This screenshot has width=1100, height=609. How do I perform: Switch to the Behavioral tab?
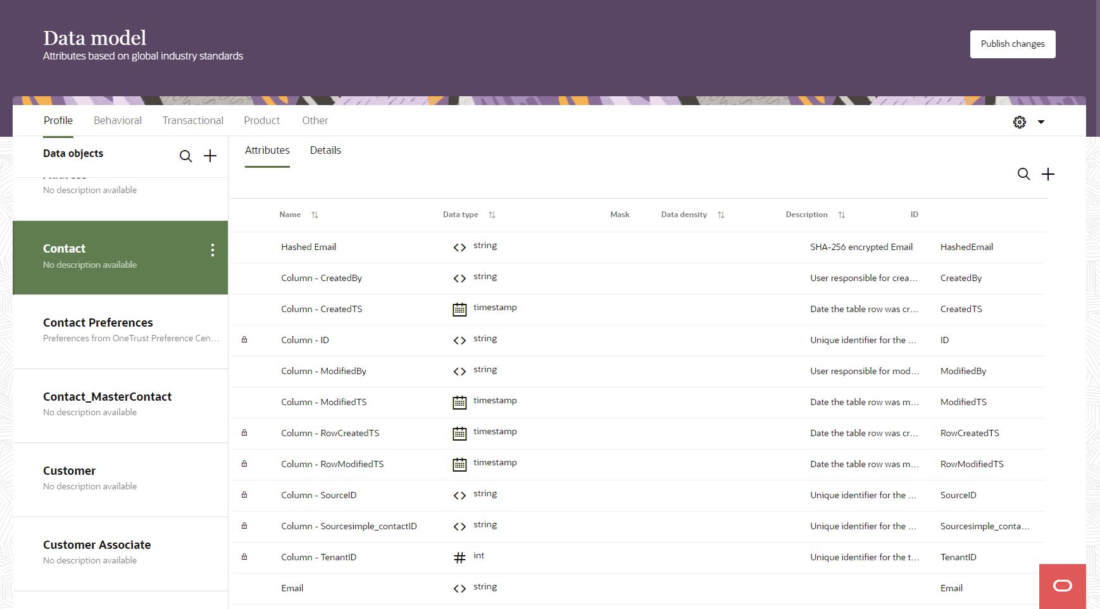point(118,120)
